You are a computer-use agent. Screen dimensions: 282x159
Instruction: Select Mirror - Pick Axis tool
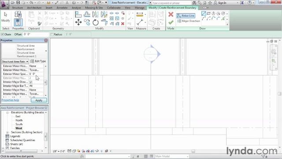[x=95, y=15]
